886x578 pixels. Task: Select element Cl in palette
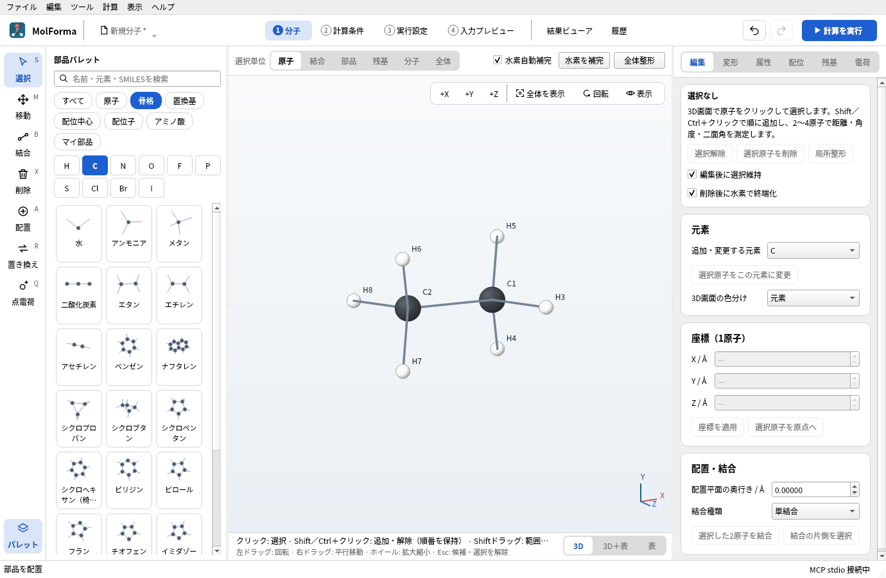click(x=95, y=188)
